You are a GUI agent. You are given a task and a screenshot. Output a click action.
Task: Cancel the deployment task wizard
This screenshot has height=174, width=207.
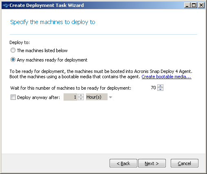point(185,163)
